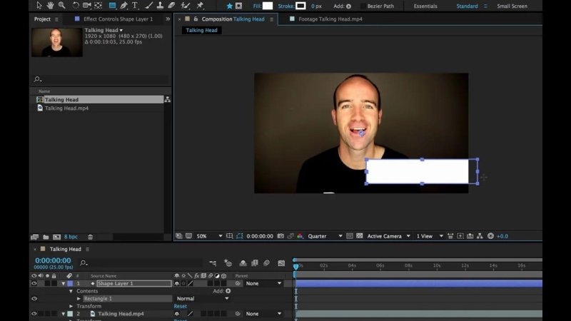Click the Tool Creates Mask icon
This screenshot has width=571, height=321.
[238, 6]
